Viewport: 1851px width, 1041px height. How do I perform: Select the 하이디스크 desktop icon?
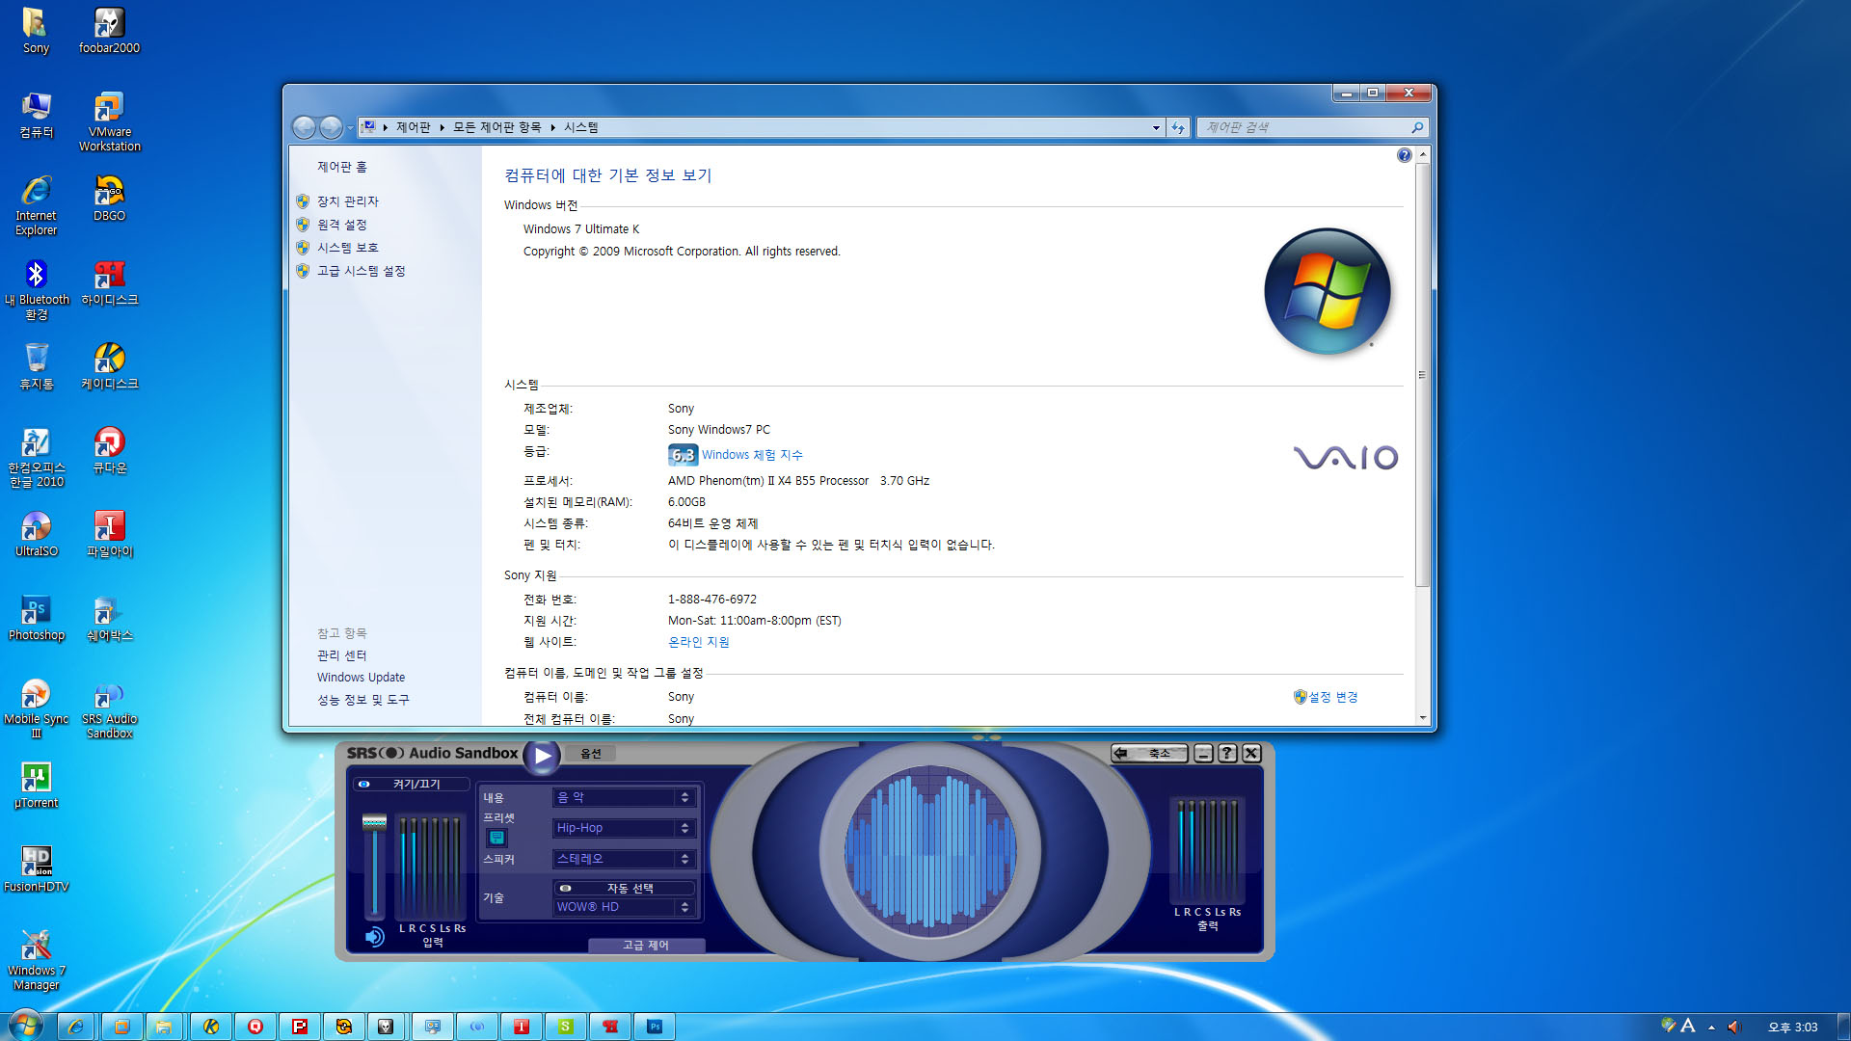109,282
